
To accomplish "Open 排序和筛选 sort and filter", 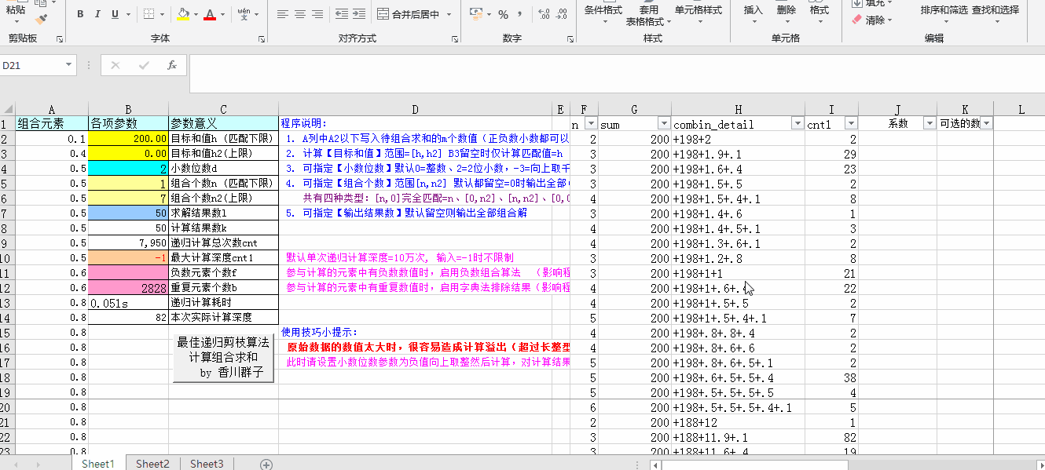I will [x=944, y=13].
